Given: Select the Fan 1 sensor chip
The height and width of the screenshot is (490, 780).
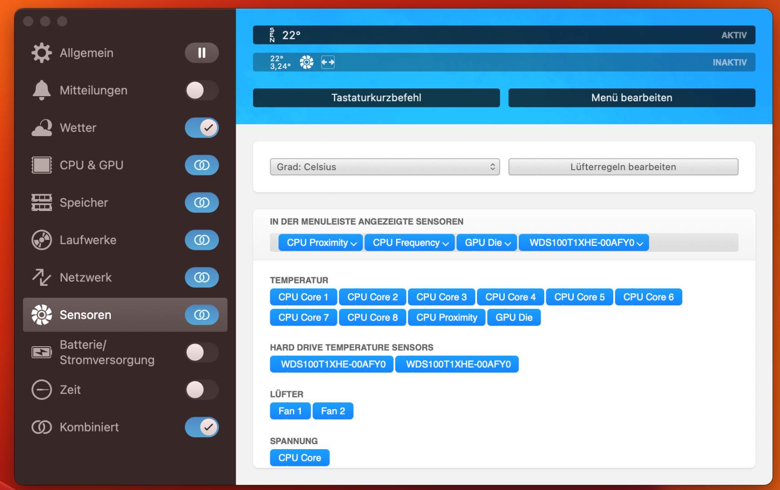Looking at the screenshot, I should [290, 411].
